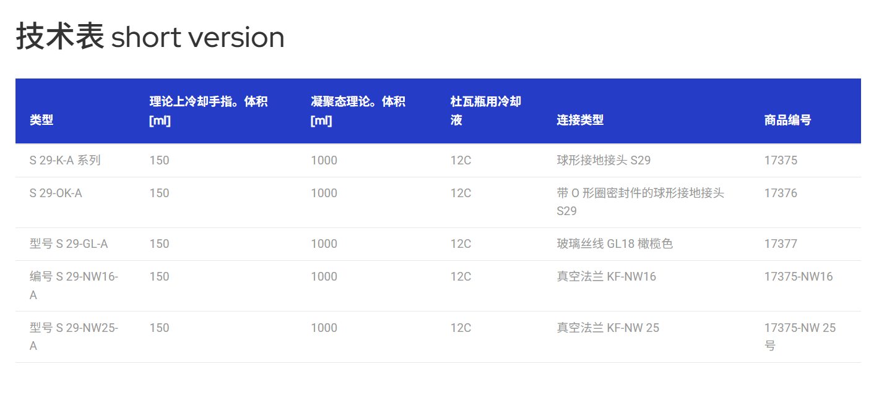Click the 1000 value in the S 29-NW16-A row
This screenshot has height=403, width=892.
tap(324, 277)
